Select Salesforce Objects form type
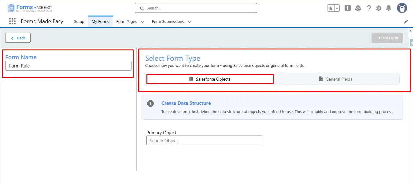Viewport: 414px width, 185px height. [x=210, y=79]
